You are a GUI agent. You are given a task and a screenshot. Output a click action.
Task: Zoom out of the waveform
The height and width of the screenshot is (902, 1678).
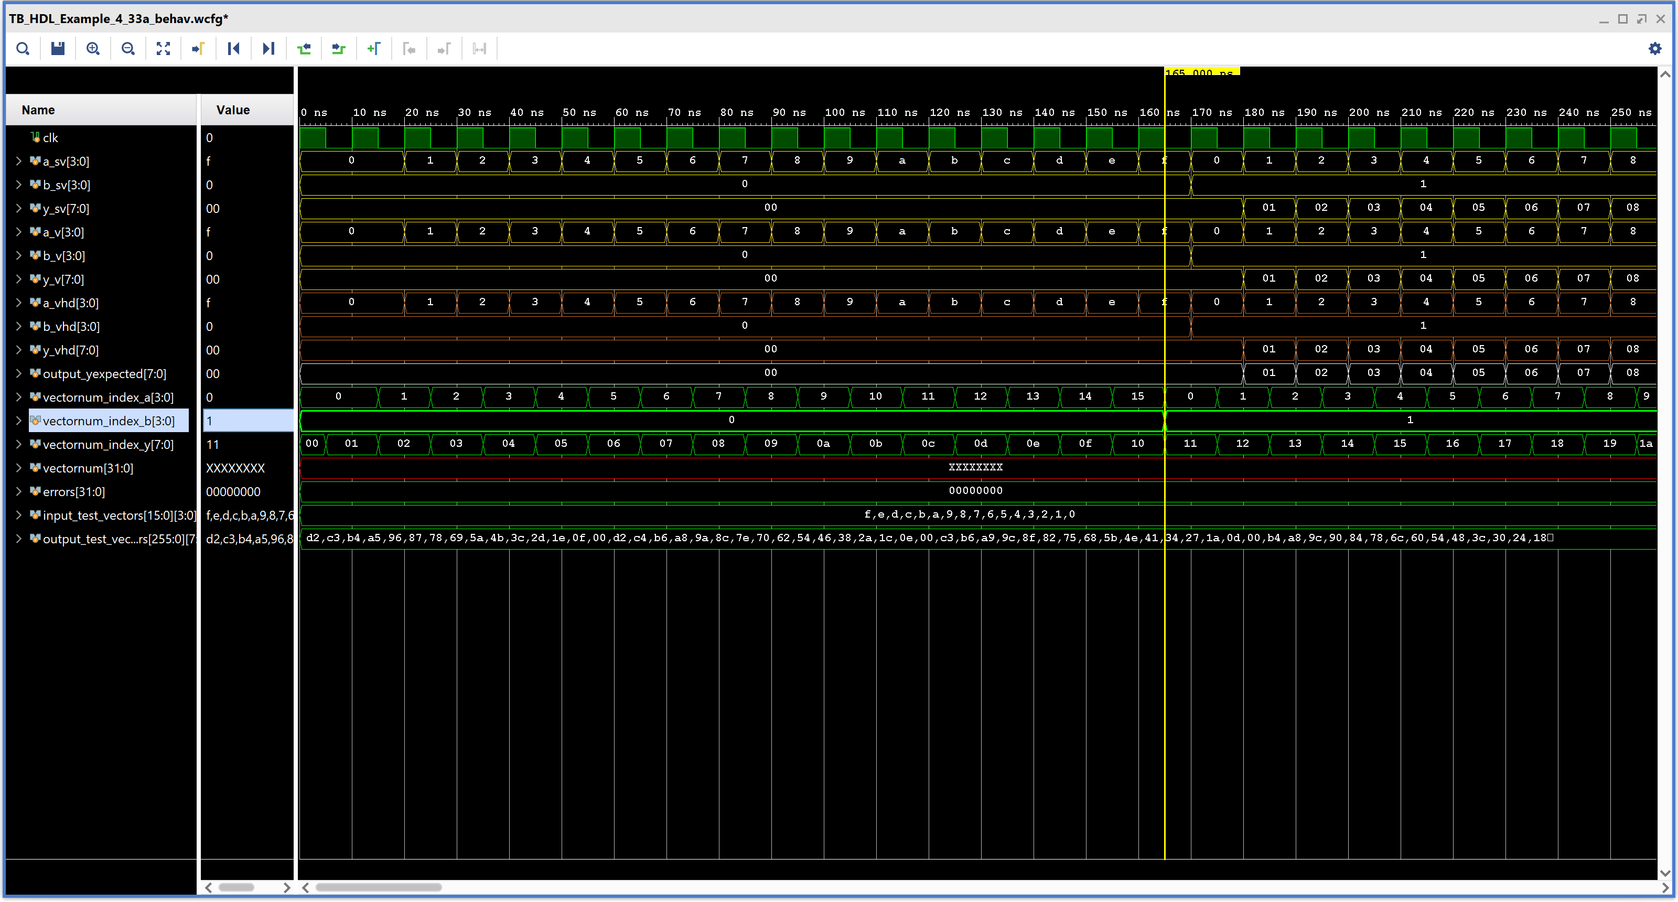128,49
